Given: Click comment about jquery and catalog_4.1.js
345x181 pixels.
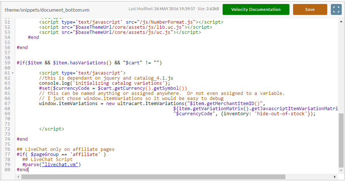Looking at the screenshot, I should click(x=106, y=78).
